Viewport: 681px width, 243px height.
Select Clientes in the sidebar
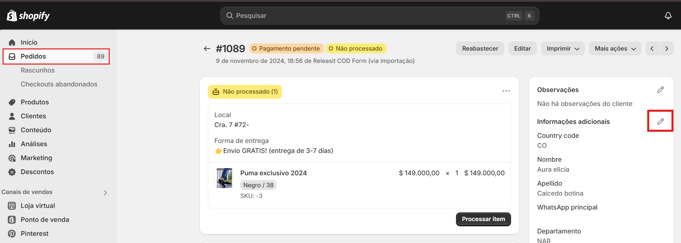(34, 116)
